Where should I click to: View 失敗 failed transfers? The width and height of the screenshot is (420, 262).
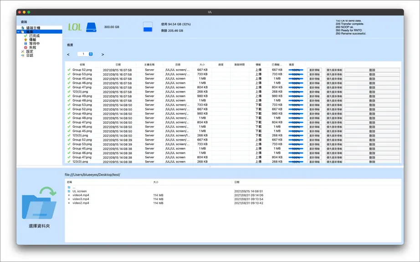[32, 48]
